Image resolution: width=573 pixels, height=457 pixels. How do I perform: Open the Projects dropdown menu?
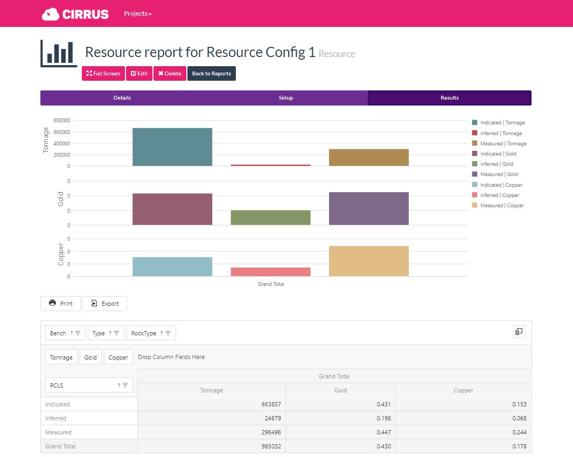point(137,13)
